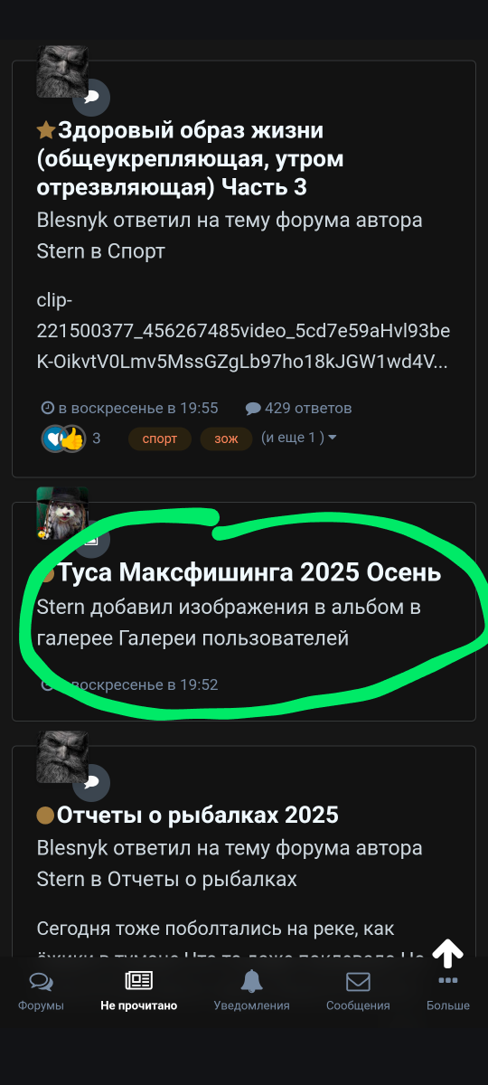Image resolution: width=488 pixels, height=1085 pixels.
Task: Click the reaction icons beside count 3
Action: pos(63,439)
